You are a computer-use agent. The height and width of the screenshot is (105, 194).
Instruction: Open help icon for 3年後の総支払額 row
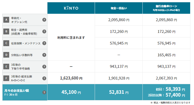tap(44, 78)
